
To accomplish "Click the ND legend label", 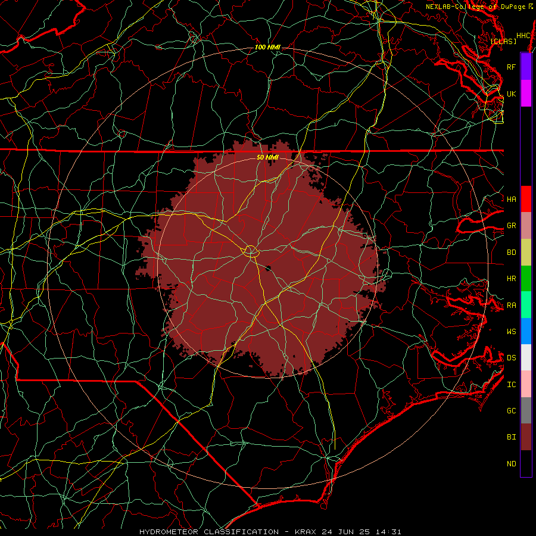I will 511,464.
